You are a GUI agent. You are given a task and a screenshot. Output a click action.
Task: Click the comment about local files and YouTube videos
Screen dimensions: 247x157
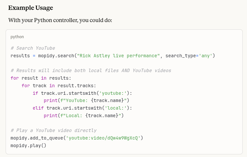click(91, 70)
